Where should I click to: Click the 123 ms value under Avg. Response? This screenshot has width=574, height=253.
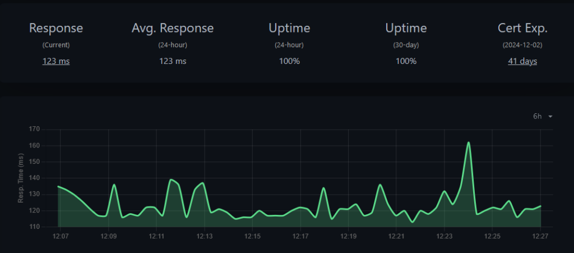click(x=173, y=61)
